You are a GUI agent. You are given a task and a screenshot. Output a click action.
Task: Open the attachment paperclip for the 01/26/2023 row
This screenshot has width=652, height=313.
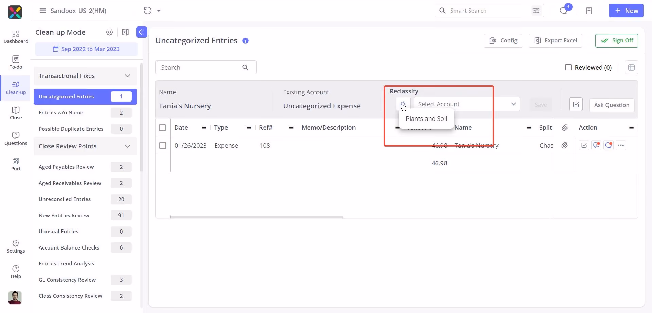[564, 145]
